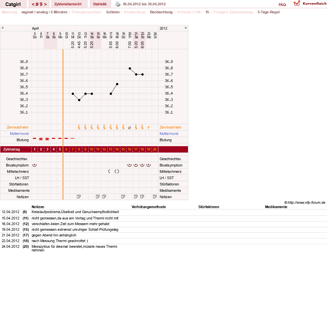The width and height of the screenshot is (327, 331).
Task: Click the Muttermund label on the right
Action: coord(169,134)
